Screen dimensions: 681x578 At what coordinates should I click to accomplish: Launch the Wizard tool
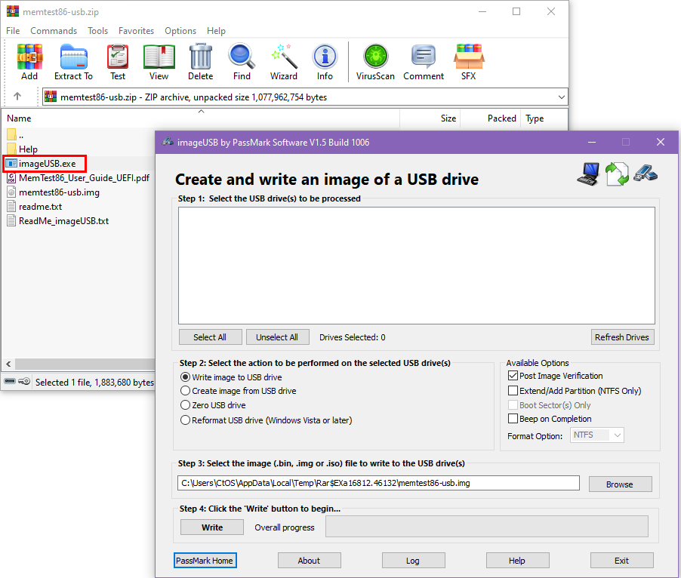click(x=284, y=62)
